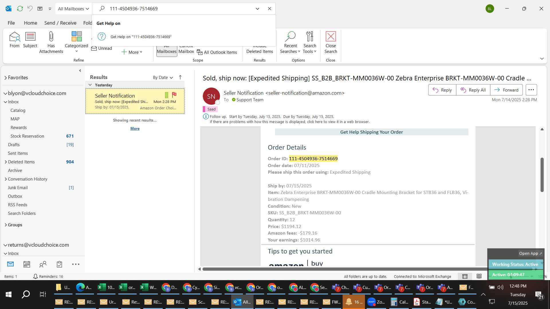Click Saad category label
This screenshot has height=309, width=550.
pyautogui.click(x=210, y=109)
